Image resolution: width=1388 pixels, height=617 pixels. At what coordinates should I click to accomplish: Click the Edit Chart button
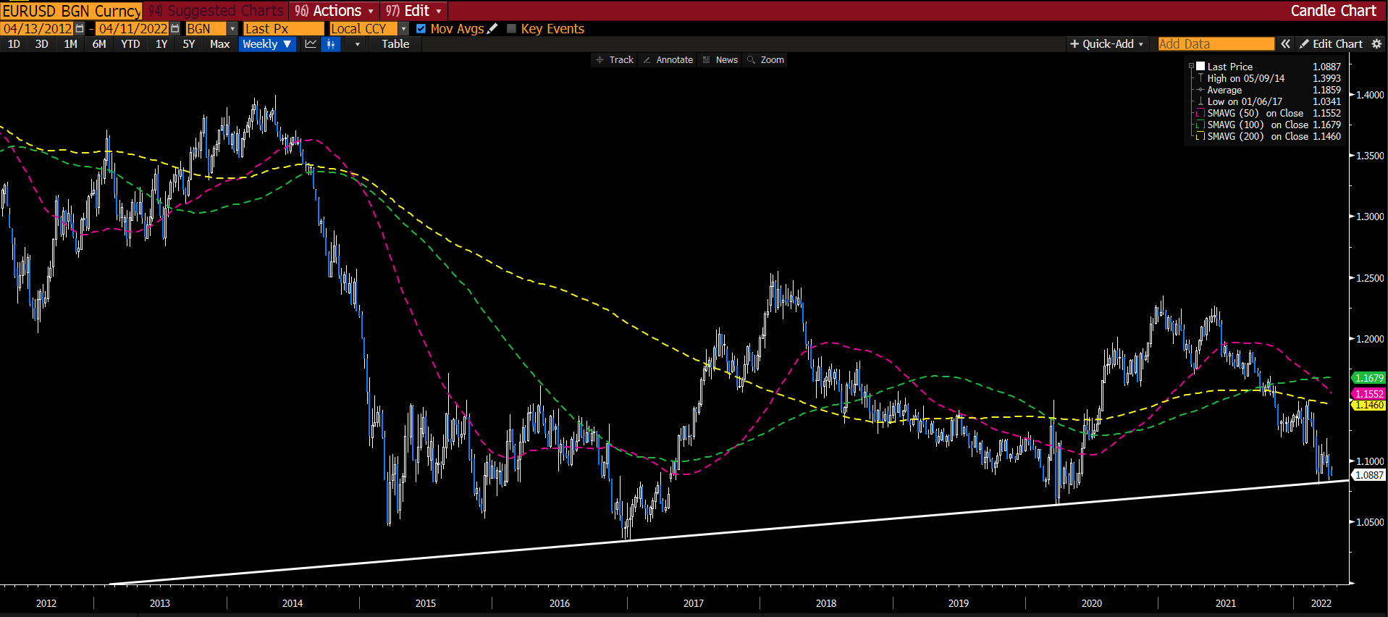click(1331, 44)
